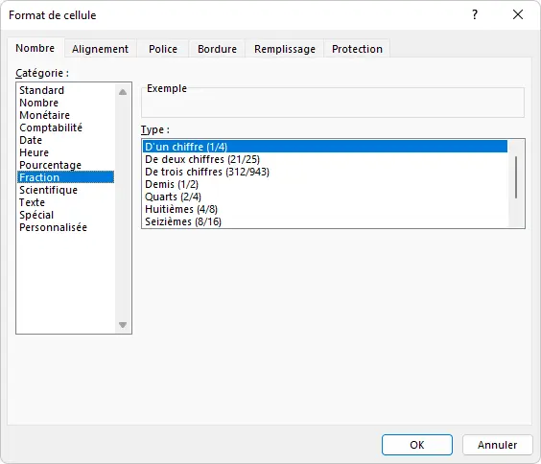Click the category list scroll down arrow
Screen dimensions: 541x464
(x=123, y=325)
